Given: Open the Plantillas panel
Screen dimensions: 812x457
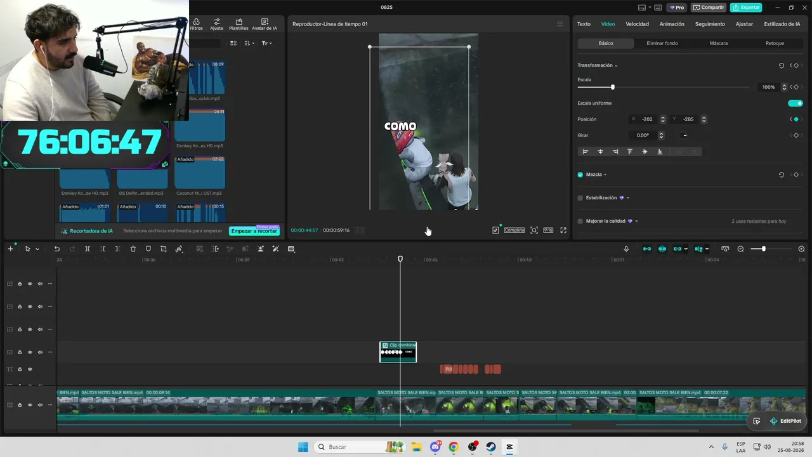Looking at the screenshot, I should point(239,24).
